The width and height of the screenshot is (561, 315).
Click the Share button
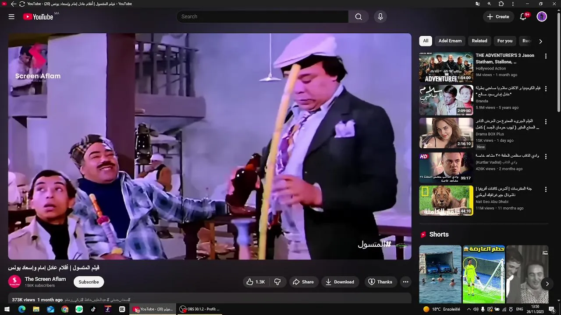click(x=303, y=282)
